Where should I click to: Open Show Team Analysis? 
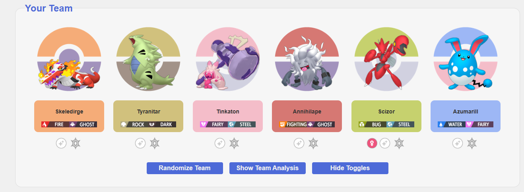[267, 168]
